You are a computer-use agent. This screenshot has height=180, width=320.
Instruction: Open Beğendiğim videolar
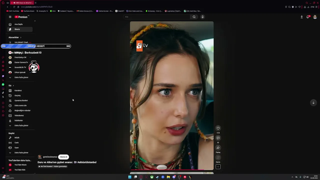point(20,110)
